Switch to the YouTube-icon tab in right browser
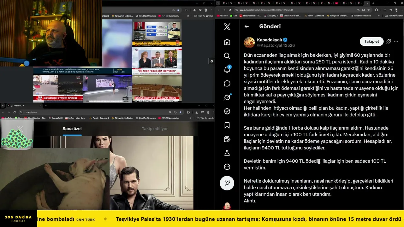Image resolution: width=404 pixels, height=227 pixels. point(336,3)
